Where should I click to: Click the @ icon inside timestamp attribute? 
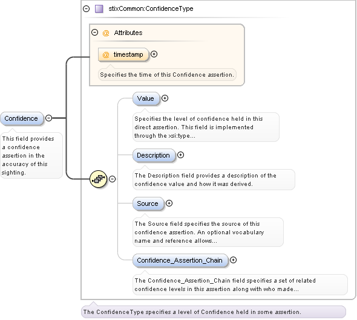click(x=106, y=55)
